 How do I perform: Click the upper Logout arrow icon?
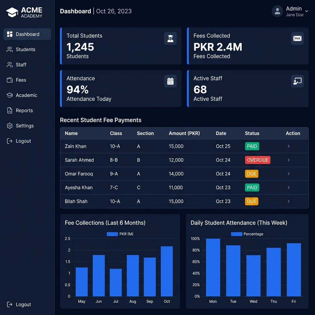tap(10, 141)
